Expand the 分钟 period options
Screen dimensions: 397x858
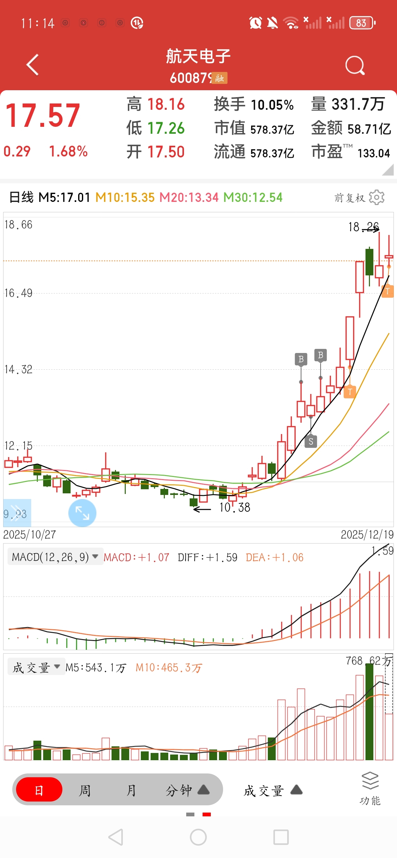tap(187, 790)
